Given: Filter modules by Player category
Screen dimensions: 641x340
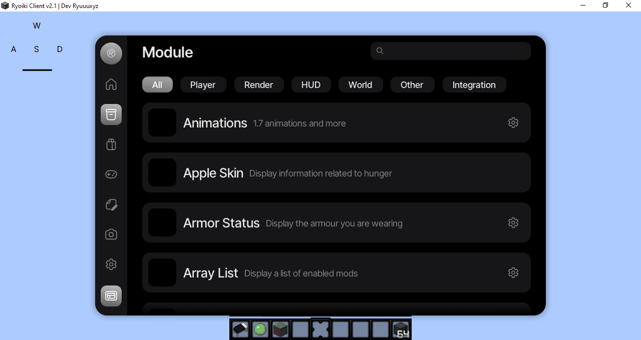Looking at the screenshot, I should coord(203,84).
